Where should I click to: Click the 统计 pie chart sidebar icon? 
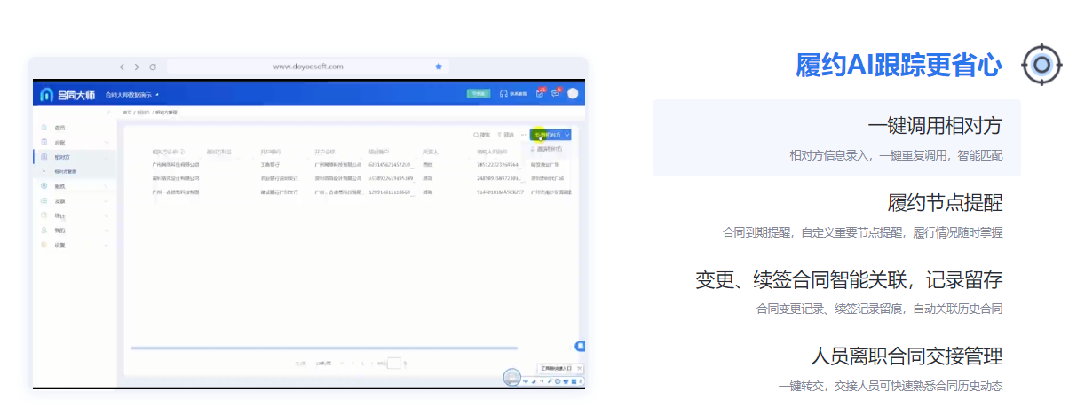click(x=44, y=215)
